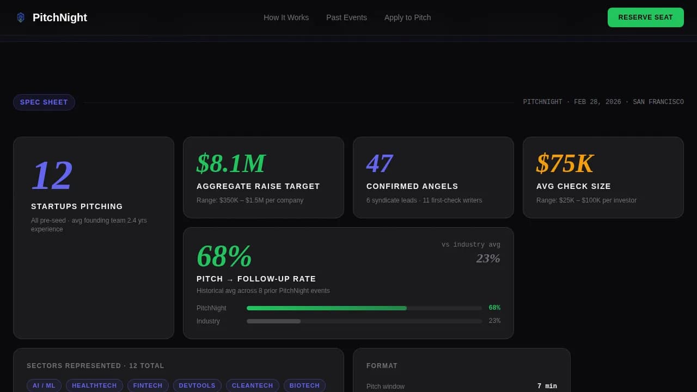The width and height of the screenshot is (697, 392).
Task: Click the Reserve Seat button
Action: tap(645, 17)
